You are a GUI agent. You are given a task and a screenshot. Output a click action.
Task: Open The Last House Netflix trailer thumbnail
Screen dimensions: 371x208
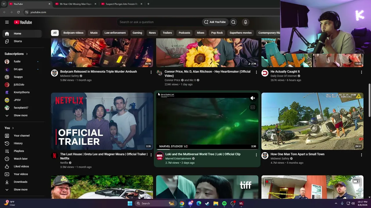tap(102, 121)
